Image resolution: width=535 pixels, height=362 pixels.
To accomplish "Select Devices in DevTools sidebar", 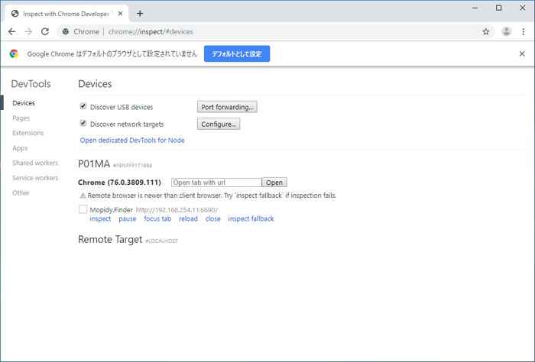I will (24, 103).
